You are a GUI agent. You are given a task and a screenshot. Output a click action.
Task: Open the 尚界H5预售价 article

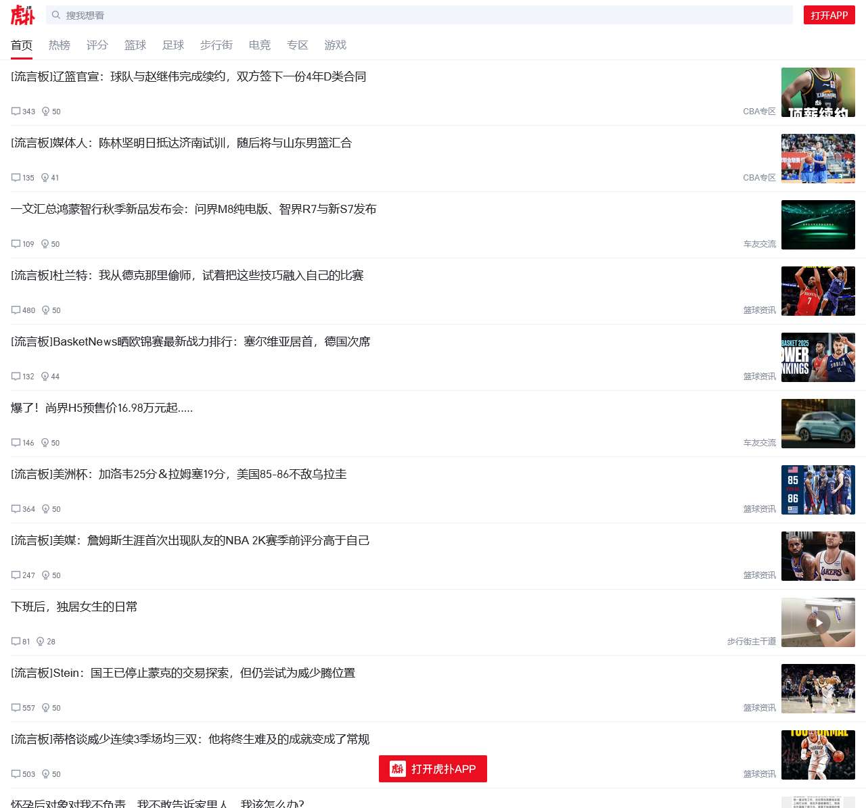pyautogui.click(x=101, y=408)
